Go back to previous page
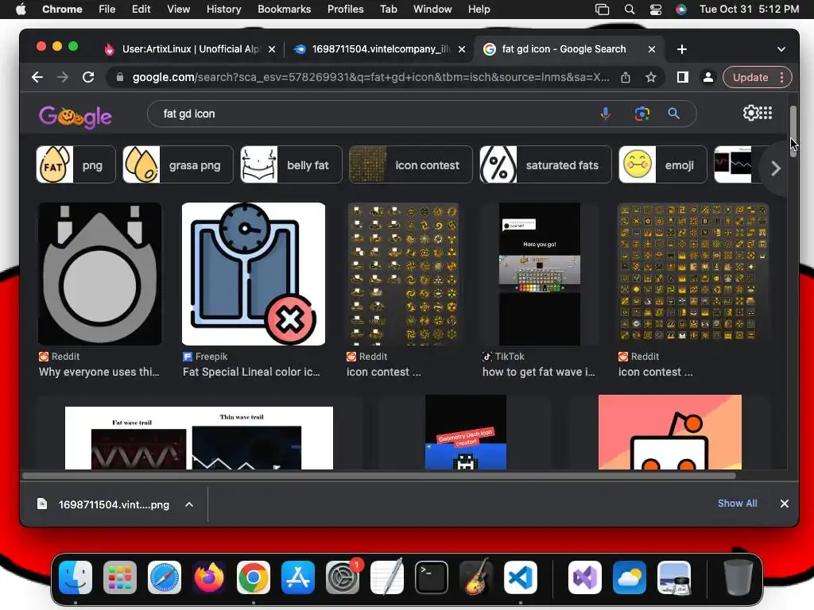Screen dimensions: 814x610 (37, 77)
